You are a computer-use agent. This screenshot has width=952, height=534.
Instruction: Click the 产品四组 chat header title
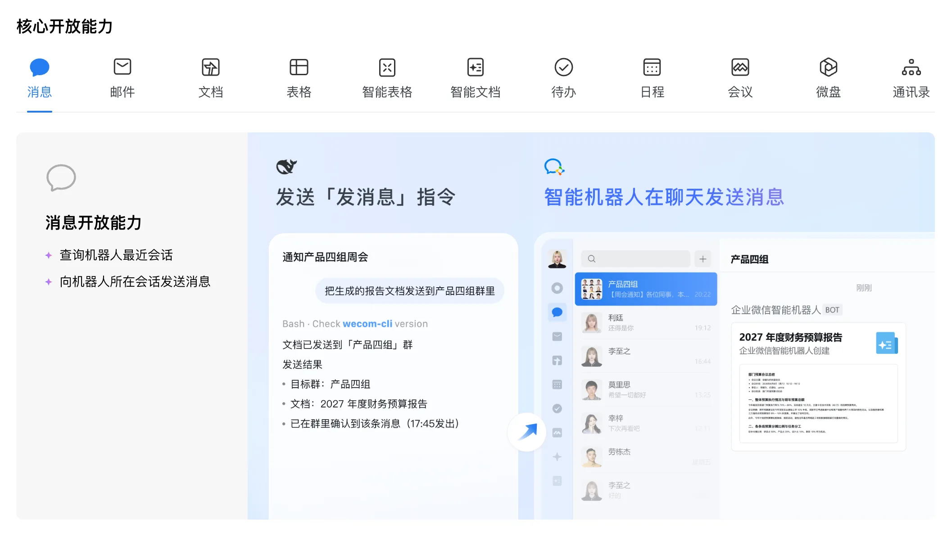click(x=749, y=259)
